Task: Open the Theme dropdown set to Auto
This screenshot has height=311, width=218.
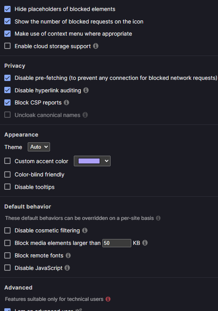Action: click(x=39, y=147)
